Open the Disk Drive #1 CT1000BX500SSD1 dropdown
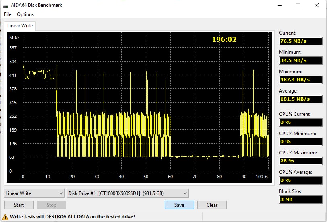Image resolution: width=327 pixels, height=222 pixels. 128,193
